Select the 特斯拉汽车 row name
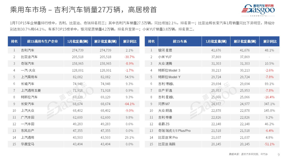The width and height of the screenshot is (284, 159). [29, 97]
